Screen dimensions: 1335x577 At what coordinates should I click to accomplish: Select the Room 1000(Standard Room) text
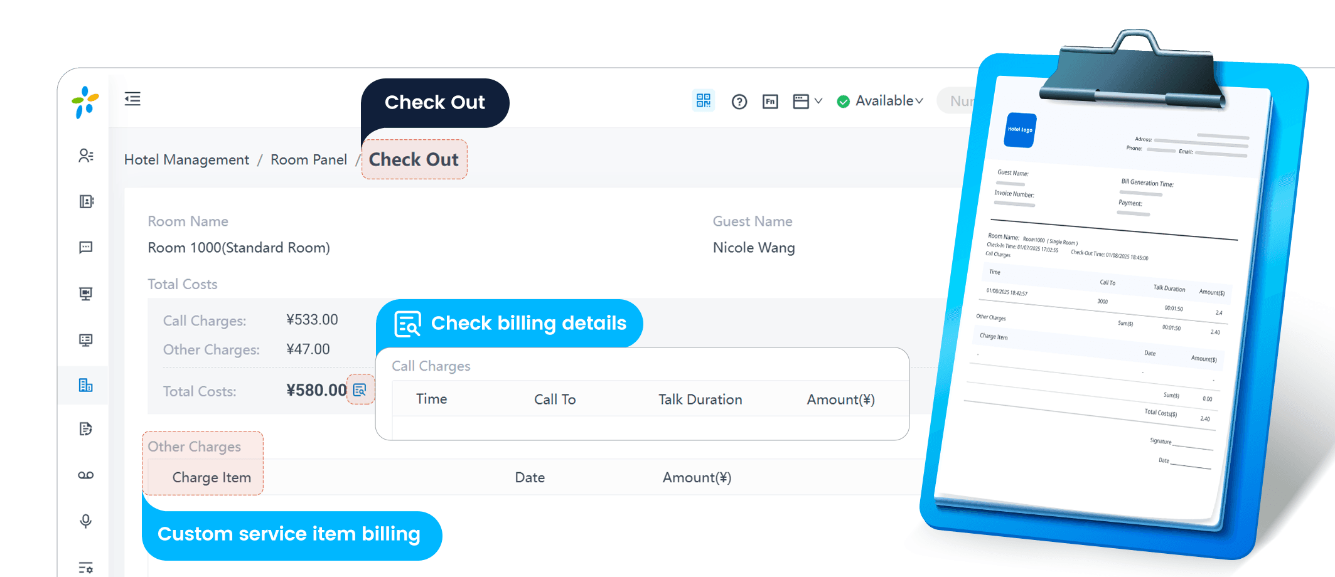coord(239,248)
